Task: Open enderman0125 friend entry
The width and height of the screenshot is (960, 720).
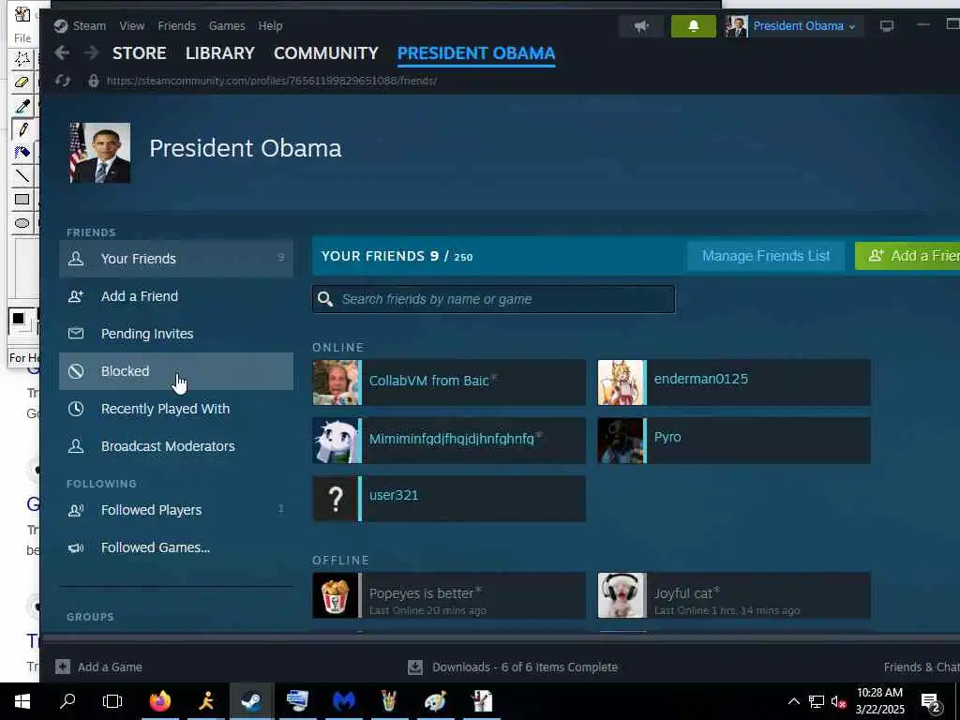Action: point(734,382)
